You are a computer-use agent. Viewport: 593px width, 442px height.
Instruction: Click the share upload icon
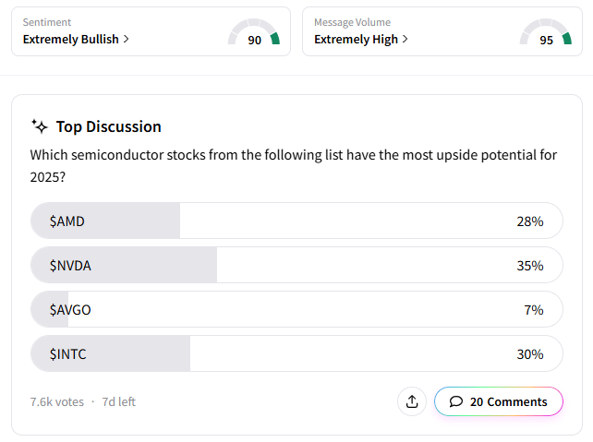click(x=412, y=401)
